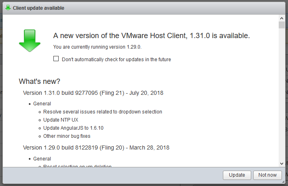Viewport: 288px width, 186px height.
Task: Click the "A new version of the VMware Host Client" heading
Action: pyautogui.click(x=151, y=36)
